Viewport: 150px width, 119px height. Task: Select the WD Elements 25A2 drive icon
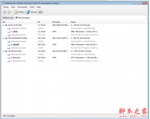(6, 51)
